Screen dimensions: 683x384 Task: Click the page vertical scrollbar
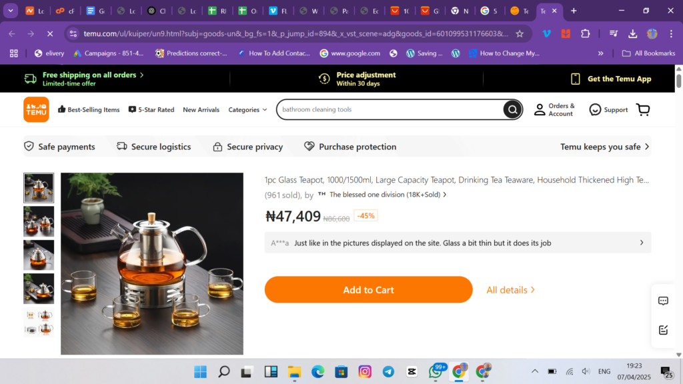click(678, 200)
